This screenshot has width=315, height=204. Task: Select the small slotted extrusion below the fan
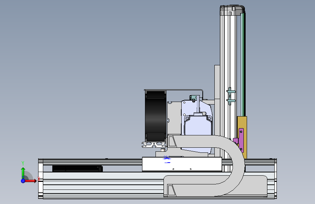[x=154, y=144]
